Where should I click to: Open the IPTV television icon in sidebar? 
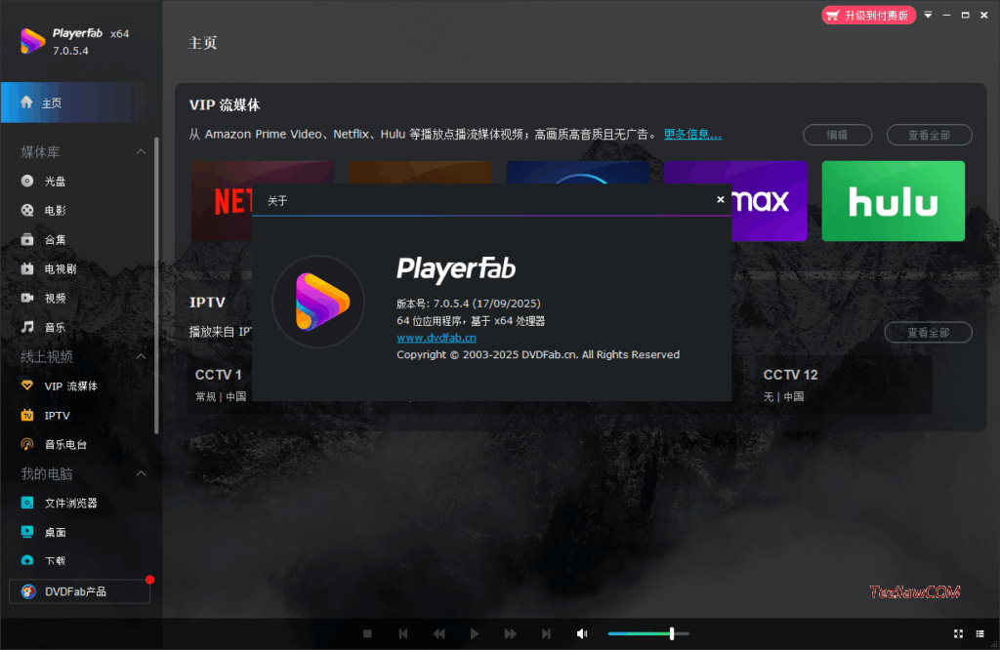(x=27, y=416)
